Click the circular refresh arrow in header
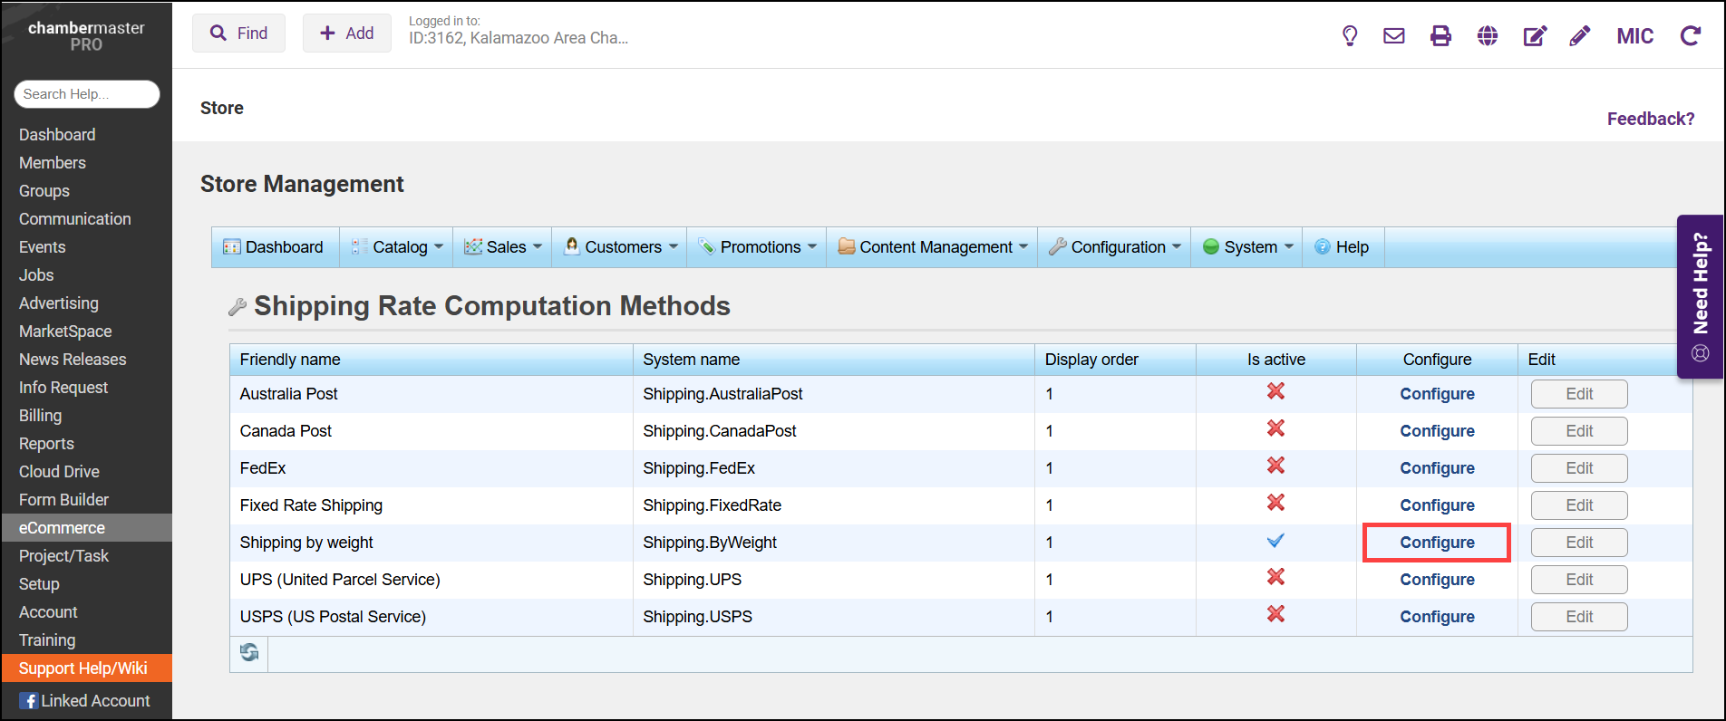Screen dimensions: 1726x721 pos(1691,36)
